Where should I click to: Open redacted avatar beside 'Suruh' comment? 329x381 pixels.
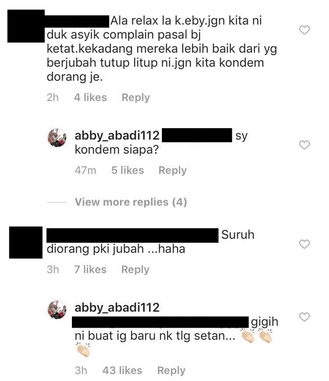[x=26, y=242]
